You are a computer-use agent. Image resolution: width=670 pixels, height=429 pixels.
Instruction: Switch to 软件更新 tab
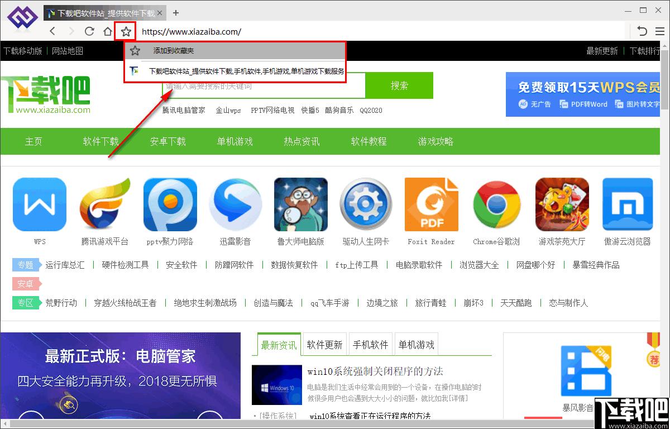click(324, 345)
